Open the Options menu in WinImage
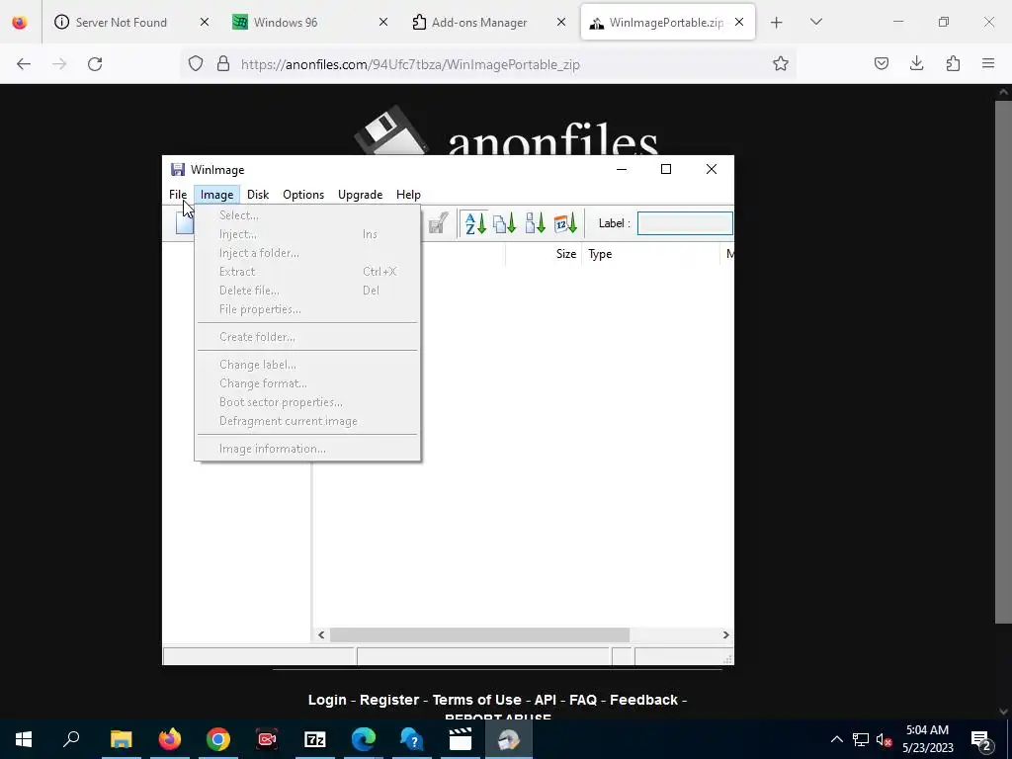This screenshot has width=1012, height=759. (303, 195)
